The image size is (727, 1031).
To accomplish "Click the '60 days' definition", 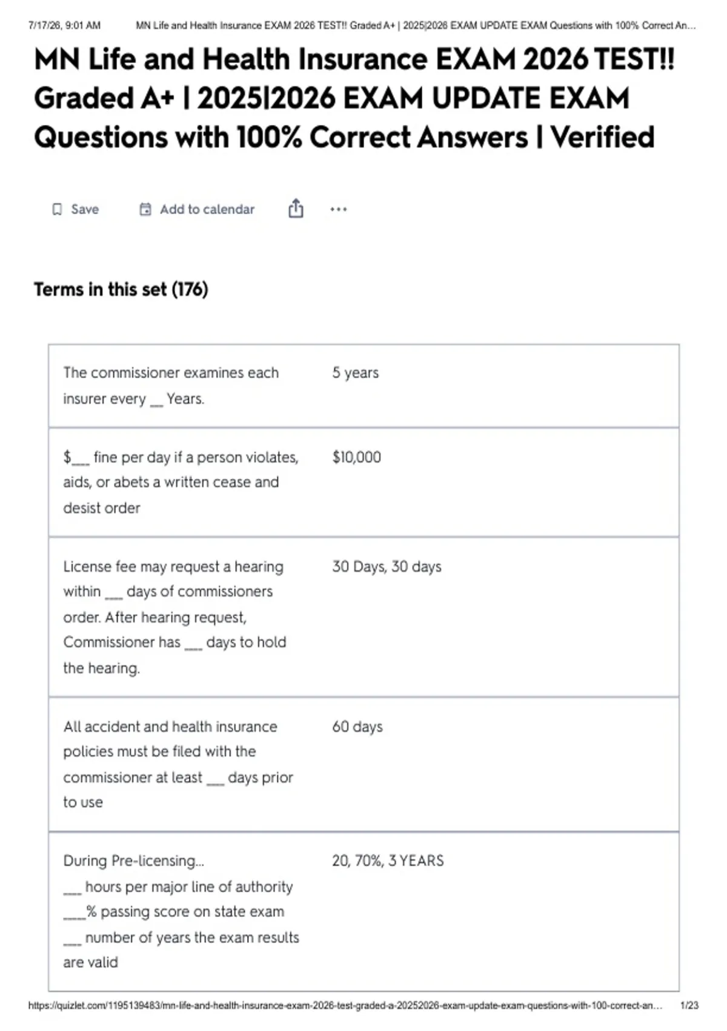I will (x=357, y=727).
